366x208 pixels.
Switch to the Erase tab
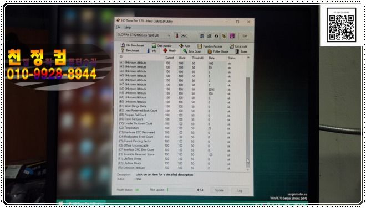[x=241, y=51]
